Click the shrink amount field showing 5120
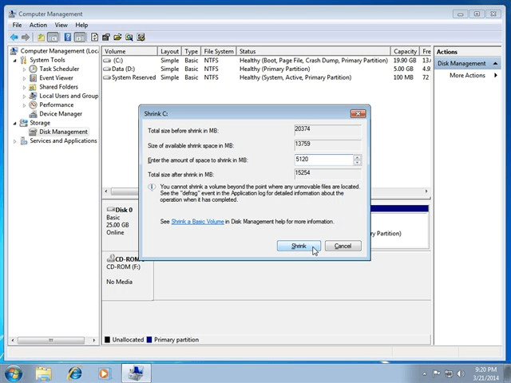The width and height of the screenshot is (511, 383). (323, 160)
